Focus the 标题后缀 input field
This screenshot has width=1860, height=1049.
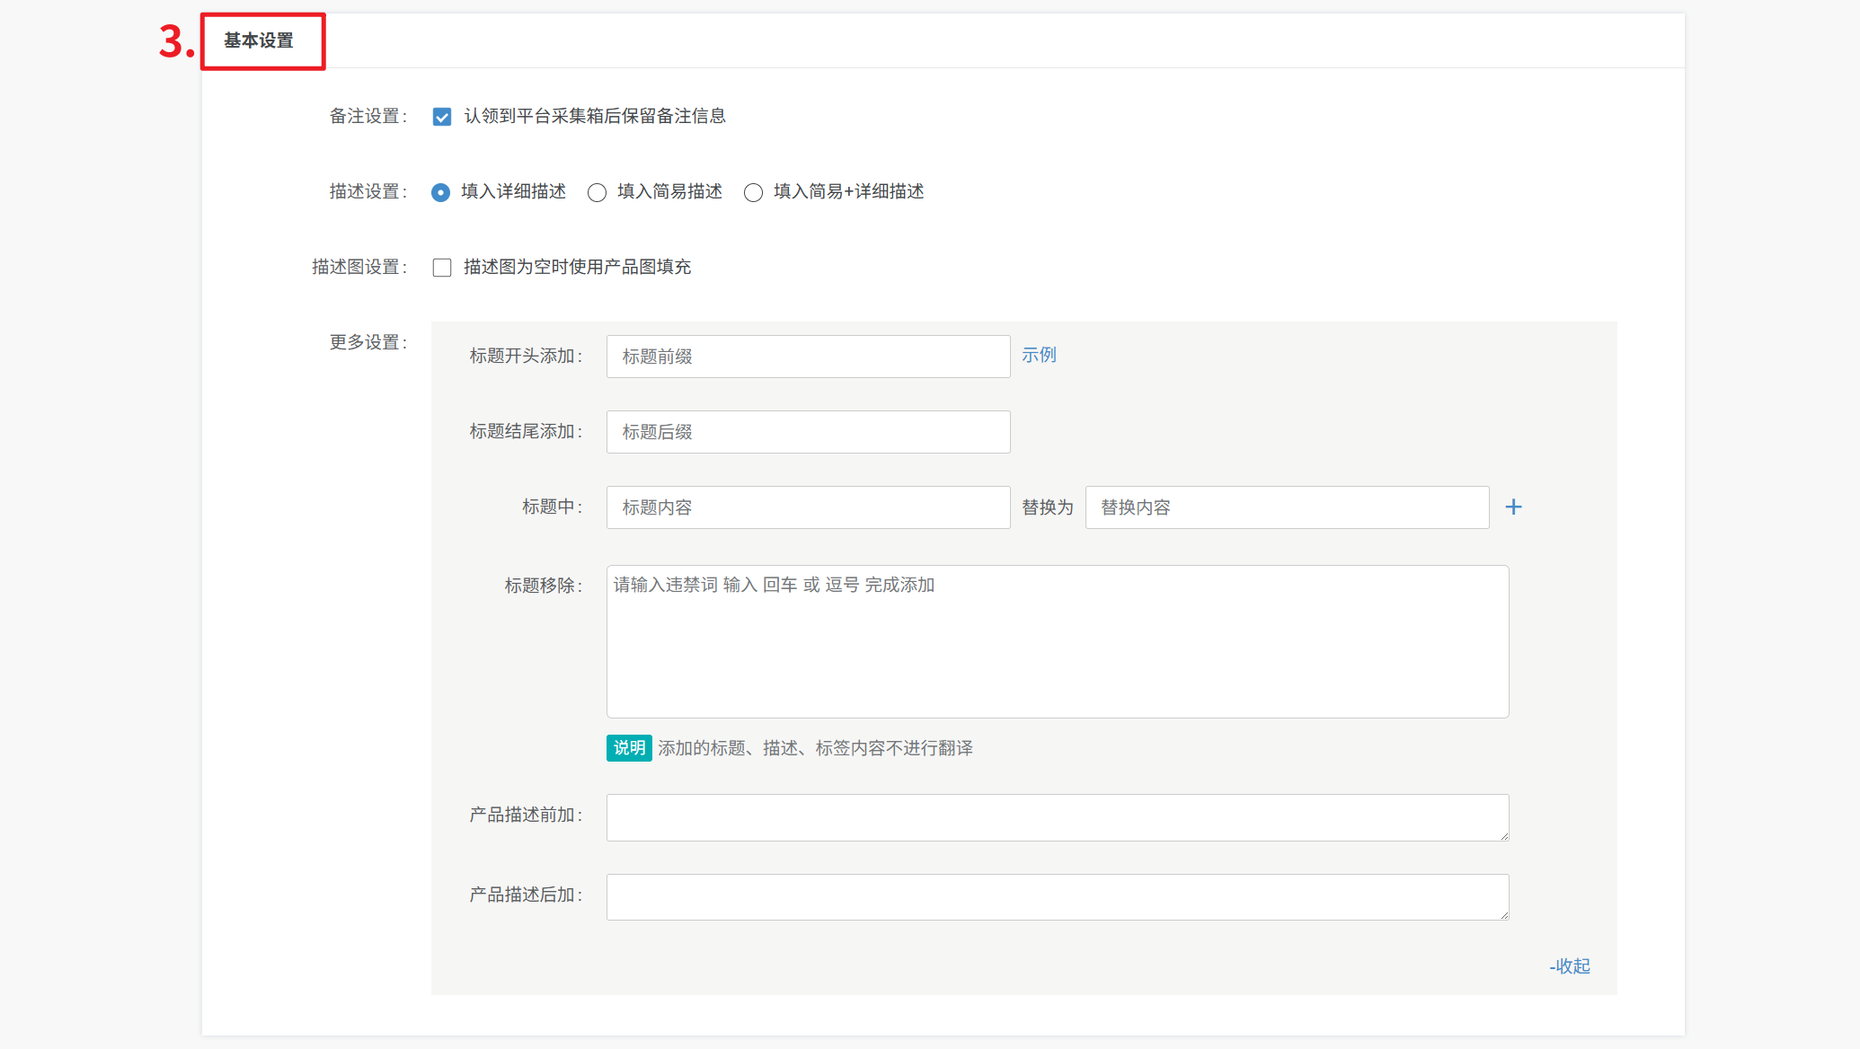point(808,432)
